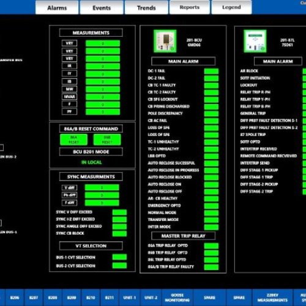Navigate to bay B208
This screenshot has width=306, height=306.
pyautogui.click(x=53, y=297)
